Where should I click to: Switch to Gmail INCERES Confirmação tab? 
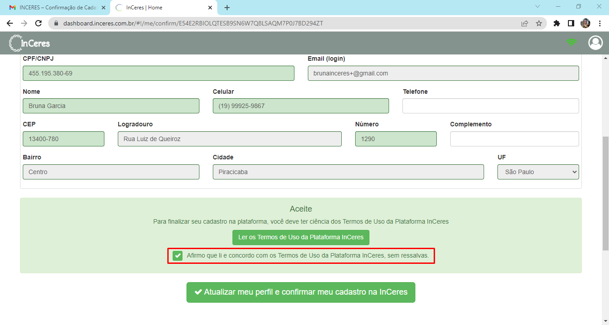click(x=56, y=8)
